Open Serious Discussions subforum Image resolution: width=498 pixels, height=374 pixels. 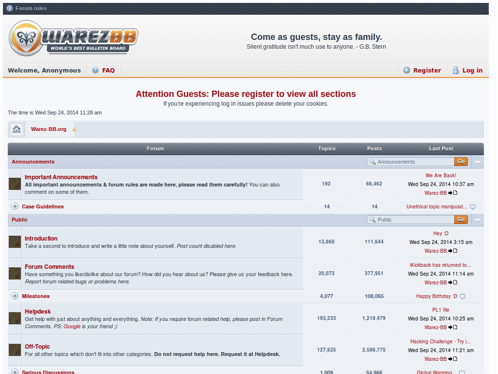point(48,372)
